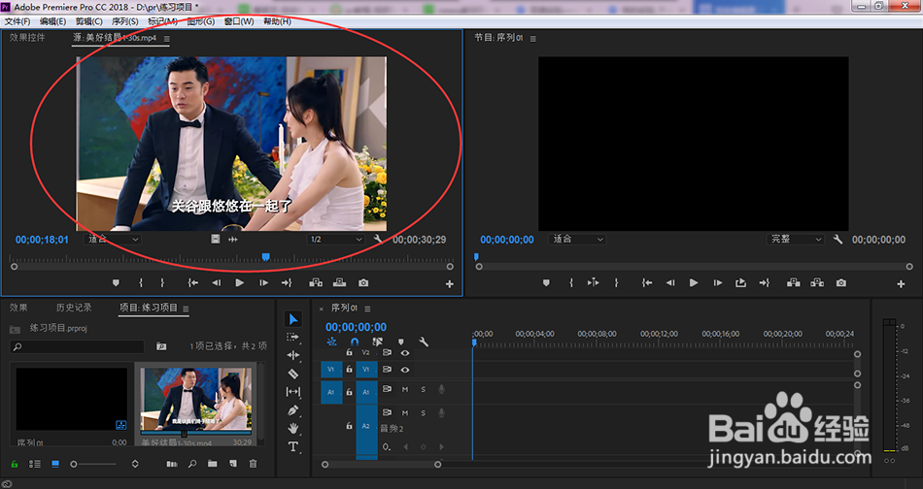923x489 pixels.
Task: Solo audio track A2
Action: (424, 413)
